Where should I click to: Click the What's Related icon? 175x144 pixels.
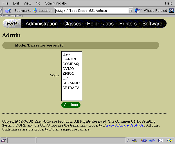[x=138, y=11]
